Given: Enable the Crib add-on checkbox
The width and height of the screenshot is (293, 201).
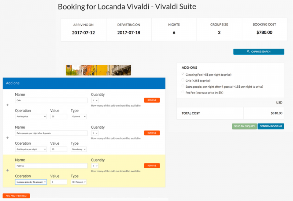Looking at the screenshot, I should click(x=183, y=80).
